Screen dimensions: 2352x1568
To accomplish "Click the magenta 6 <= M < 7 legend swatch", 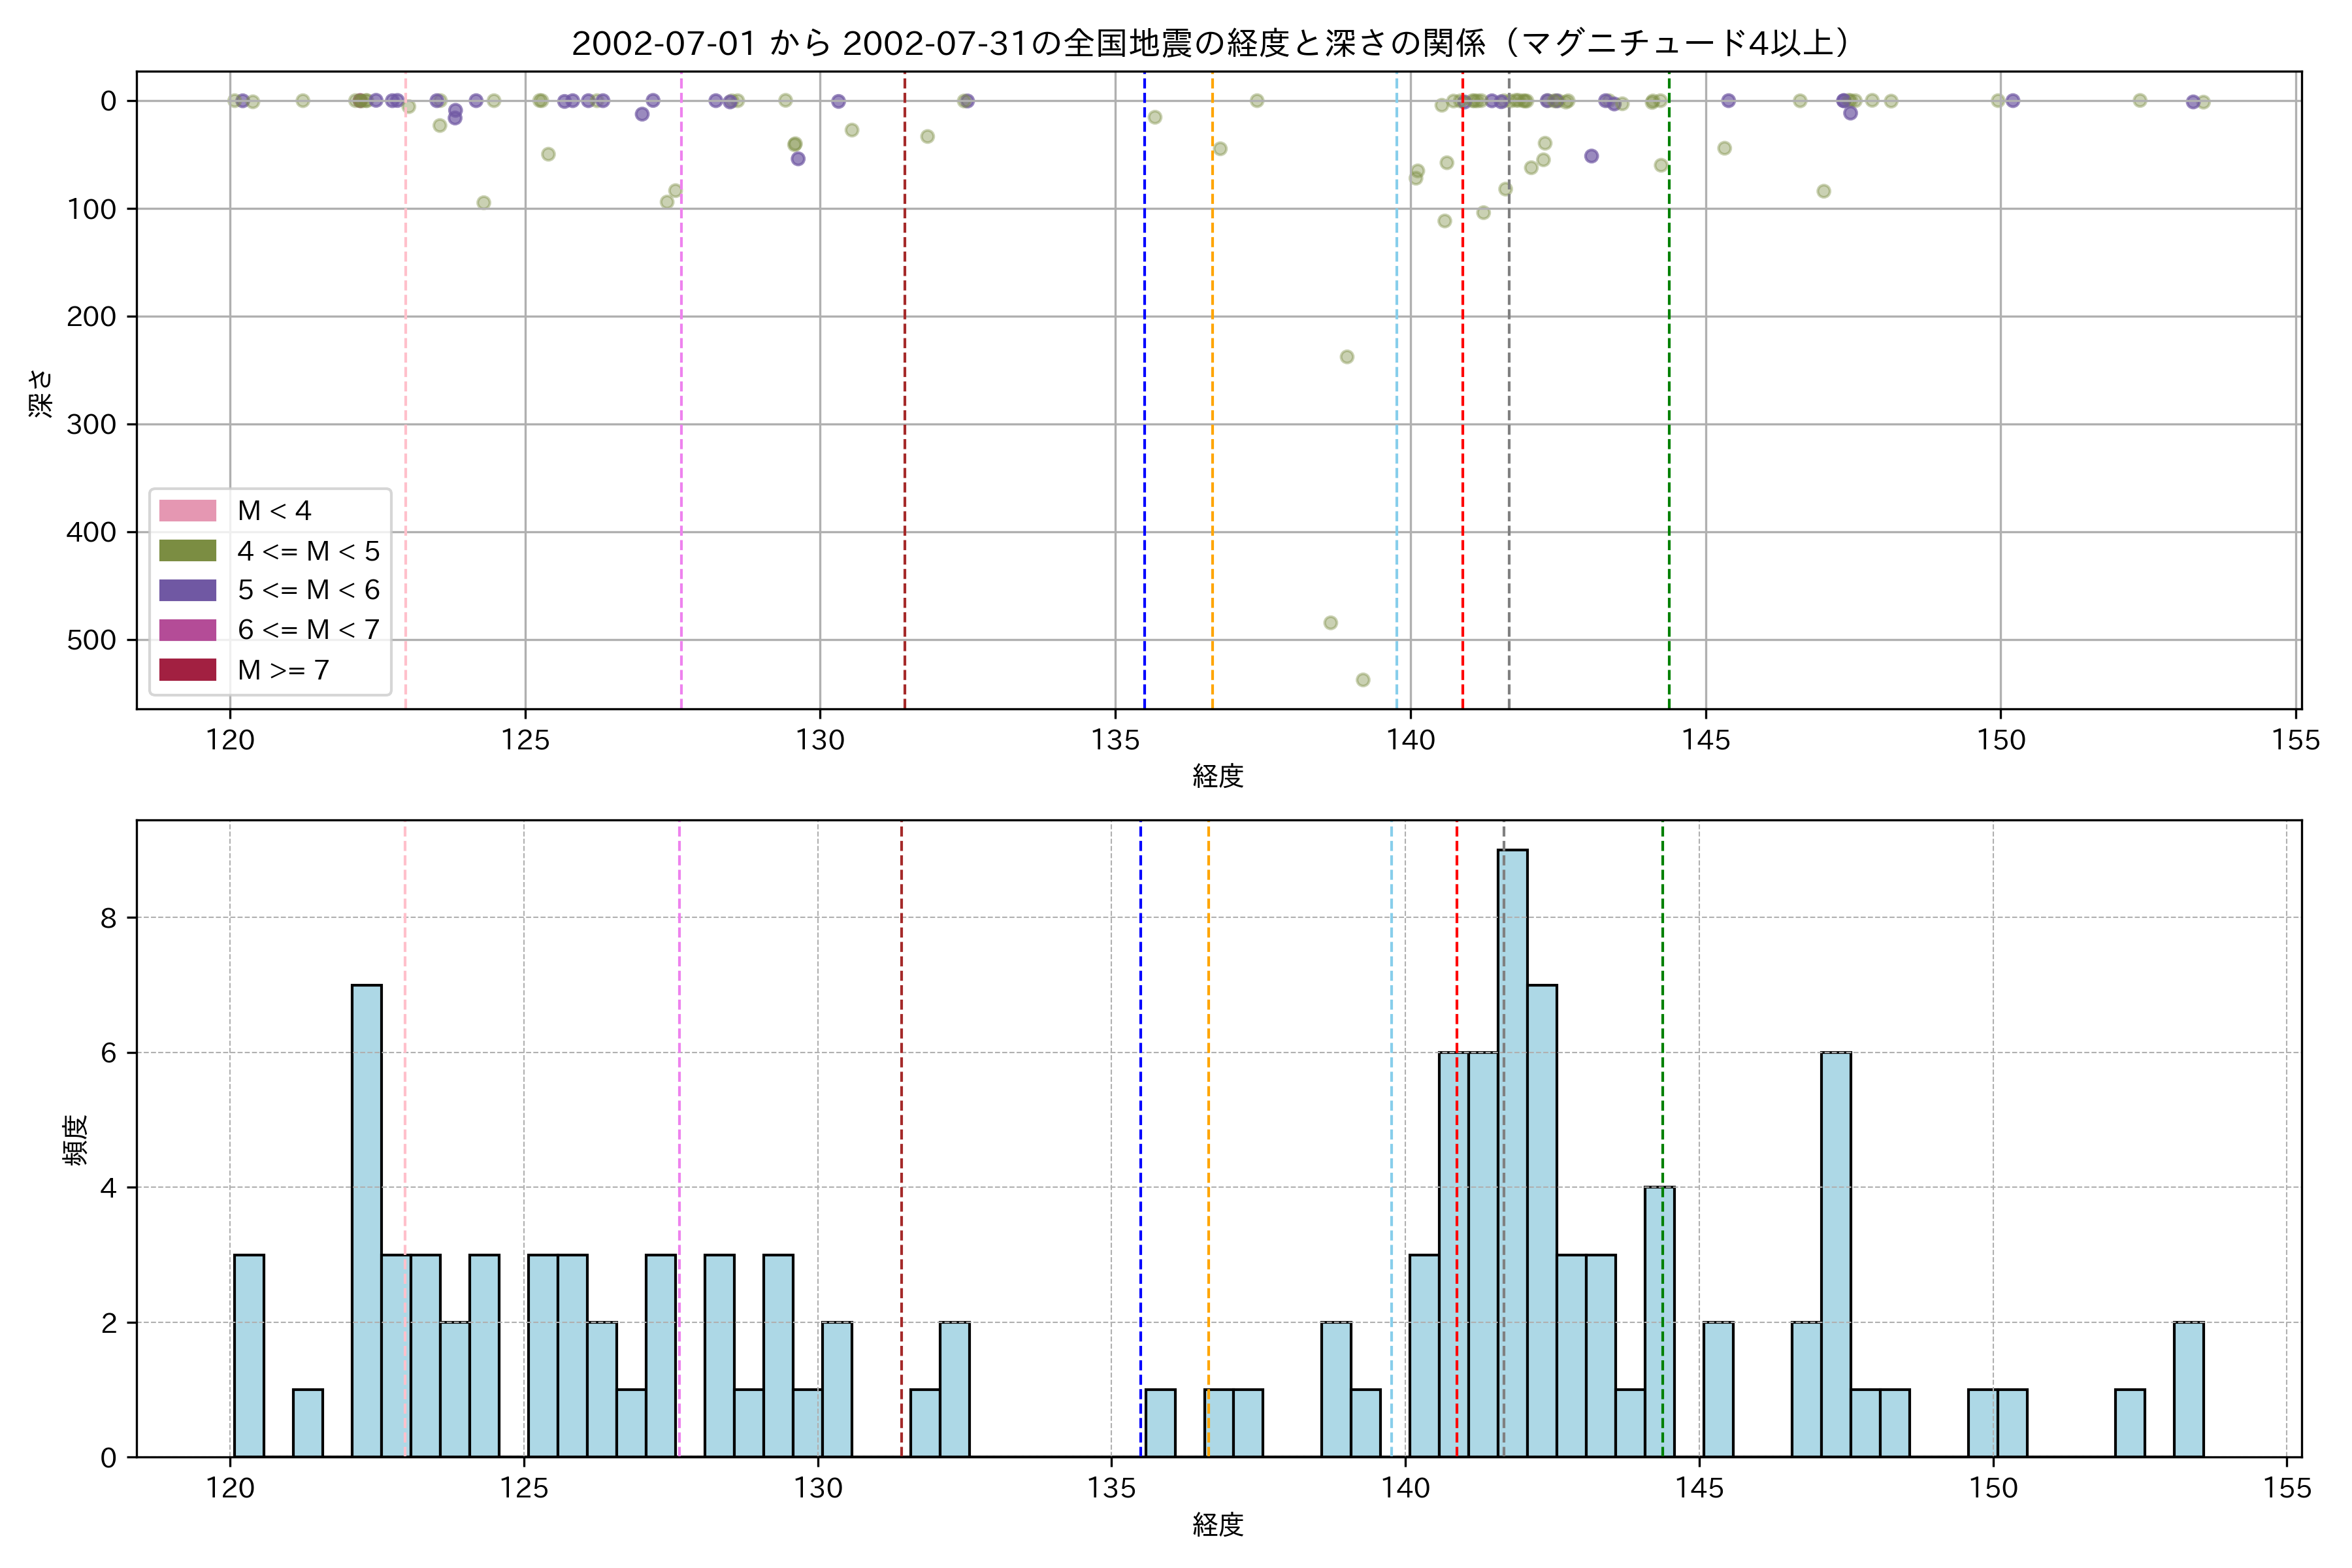I will click(x=187, y=630).
